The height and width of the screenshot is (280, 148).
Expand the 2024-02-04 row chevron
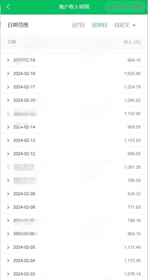[8, 261]
